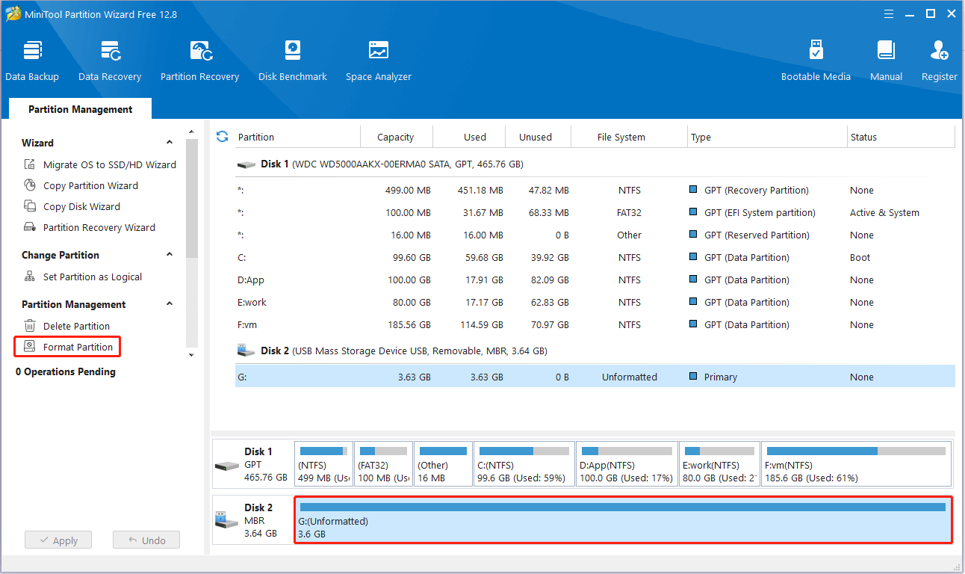Sort by the Partition column header
The width and height of the screenshot is (965, 574).
coord(297,137)
